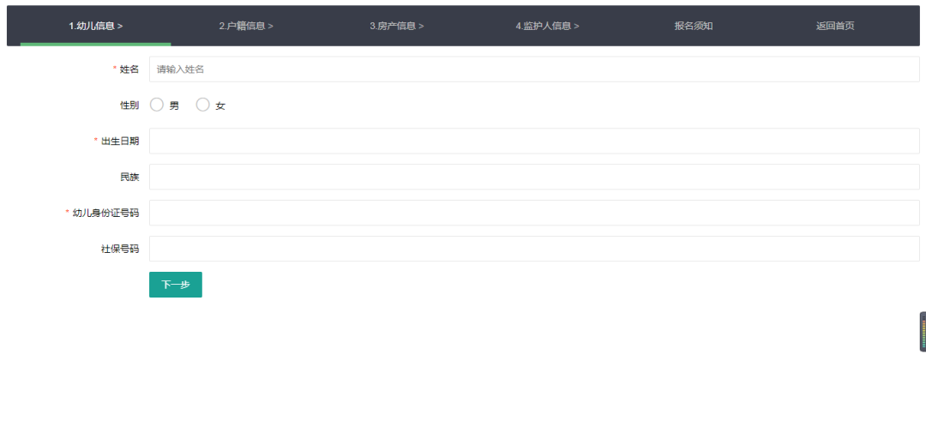This screenshot has width=926, height=427.
Task: Click the 出生日期 date field
Action: pyautogui.click(x=534, y=141)
